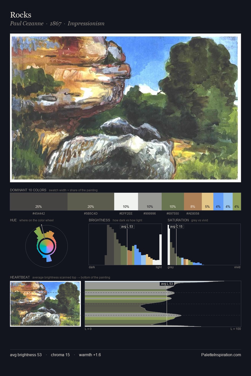The image size is (251, 376).
Task: Click the hue color wheel center
Action: click(46, 246)
